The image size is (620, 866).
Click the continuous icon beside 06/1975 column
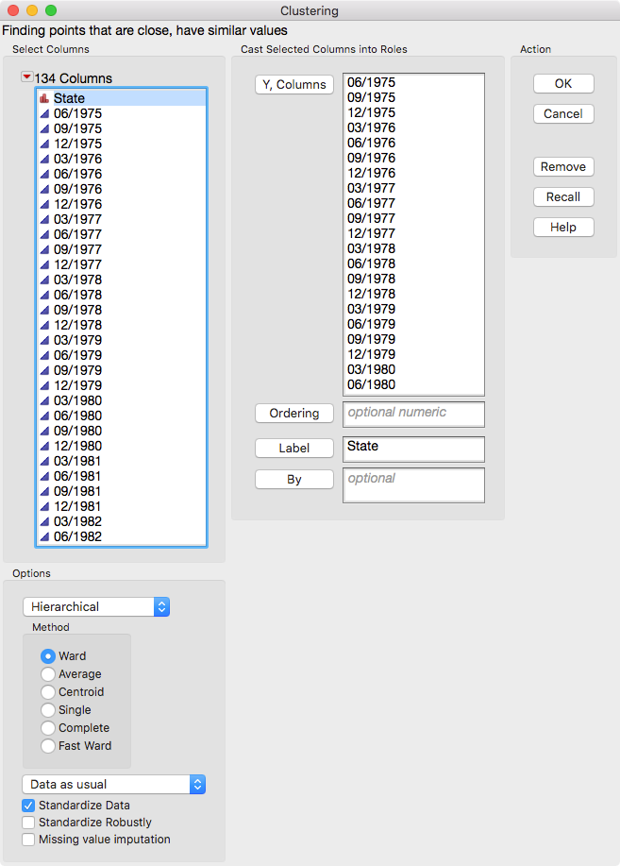coord(44,113)
